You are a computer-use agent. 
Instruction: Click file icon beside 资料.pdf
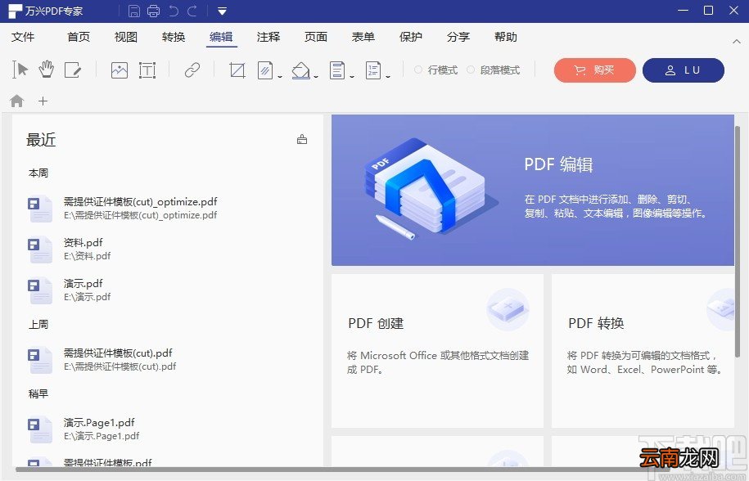(39, 249)
